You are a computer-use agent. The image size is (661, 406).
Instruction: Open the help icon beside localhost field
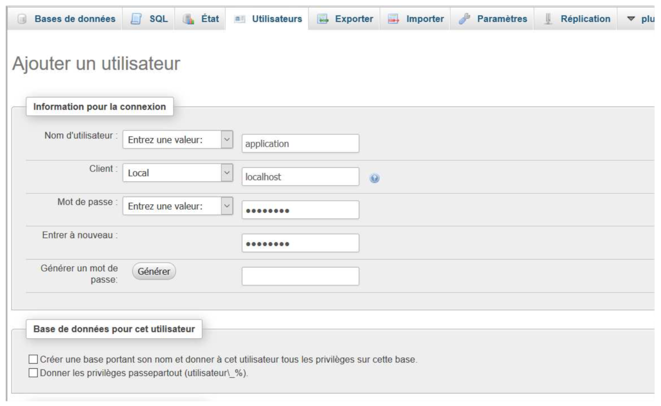click(374, 178)
